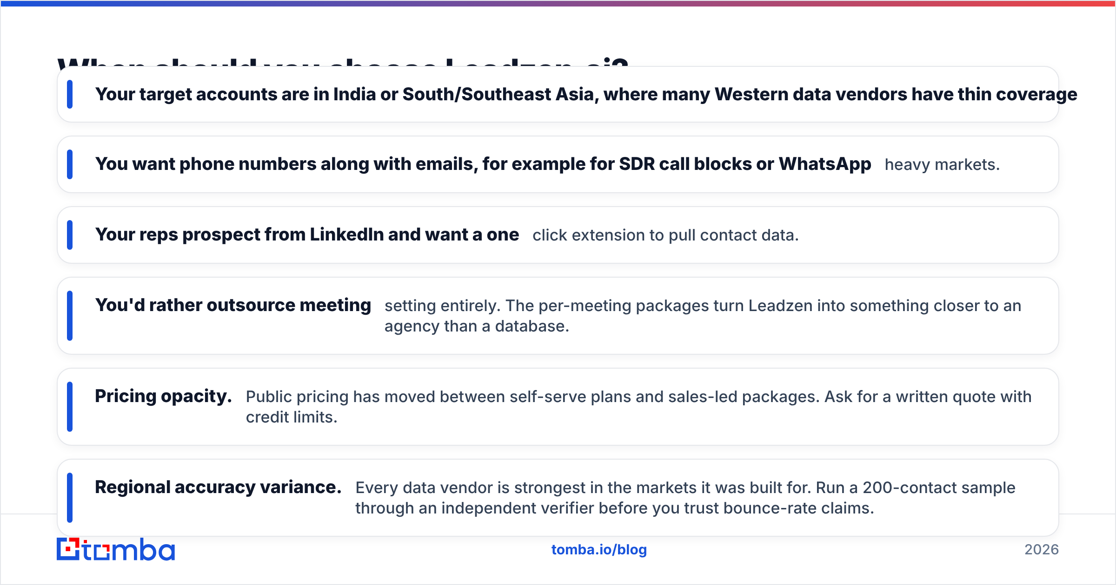Click blue accent bar on target accounts card
1116x585 pixels.
tap(70, 94)
